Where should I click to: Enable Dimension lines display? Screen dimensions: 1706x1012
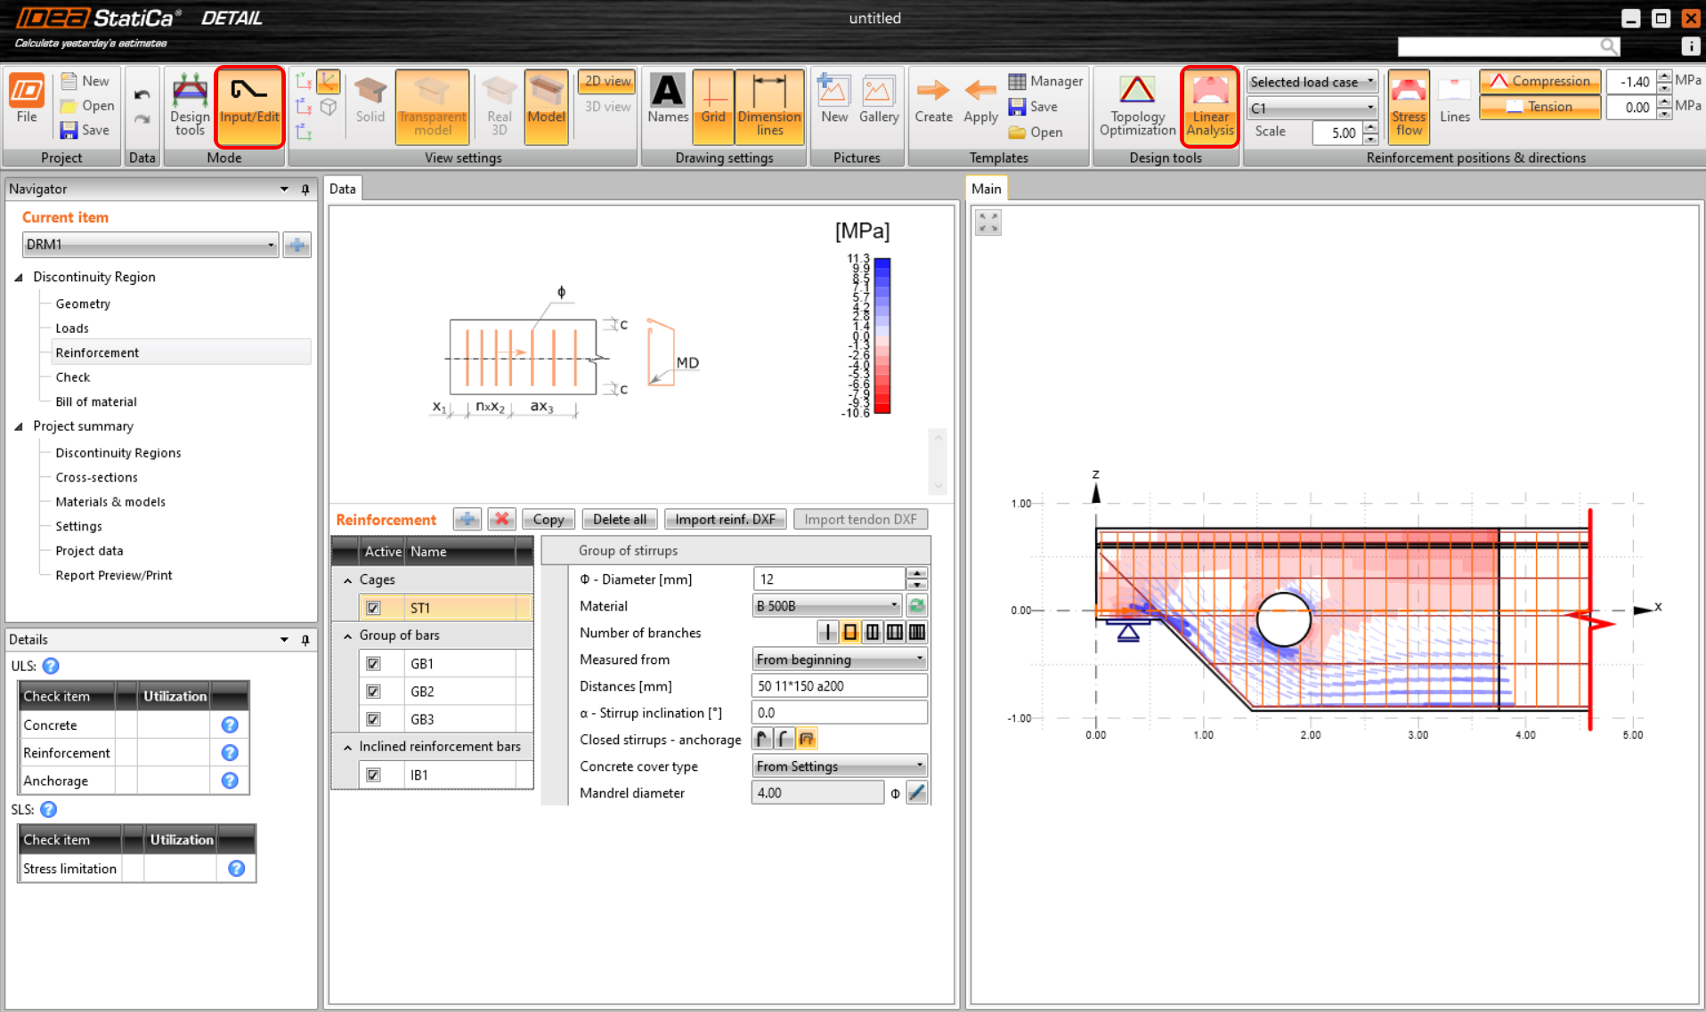769,105
